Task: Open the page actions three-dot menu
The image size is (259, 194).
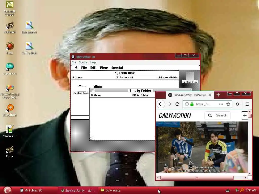Action: 221,104
